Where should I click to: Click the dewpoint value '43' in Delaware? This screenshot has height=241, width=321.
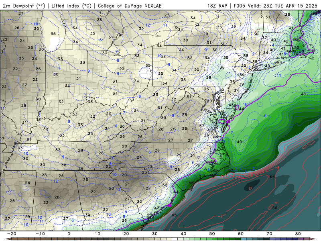[231, 105]
